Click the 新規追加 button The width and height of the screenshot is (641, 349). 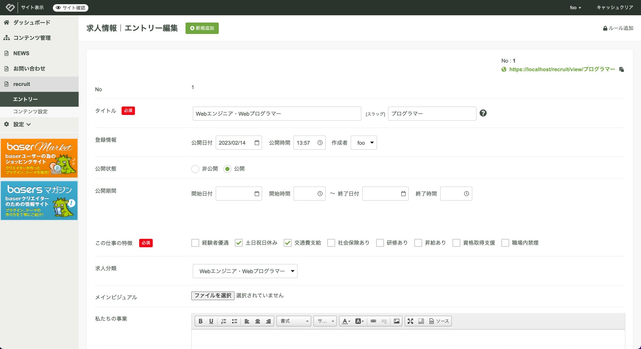(202, 28)
